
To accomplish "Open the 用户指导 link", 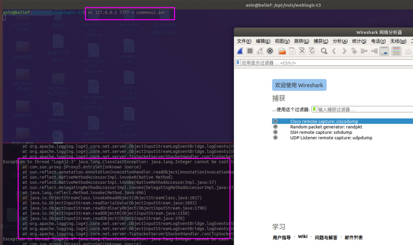I will (282, 238).
